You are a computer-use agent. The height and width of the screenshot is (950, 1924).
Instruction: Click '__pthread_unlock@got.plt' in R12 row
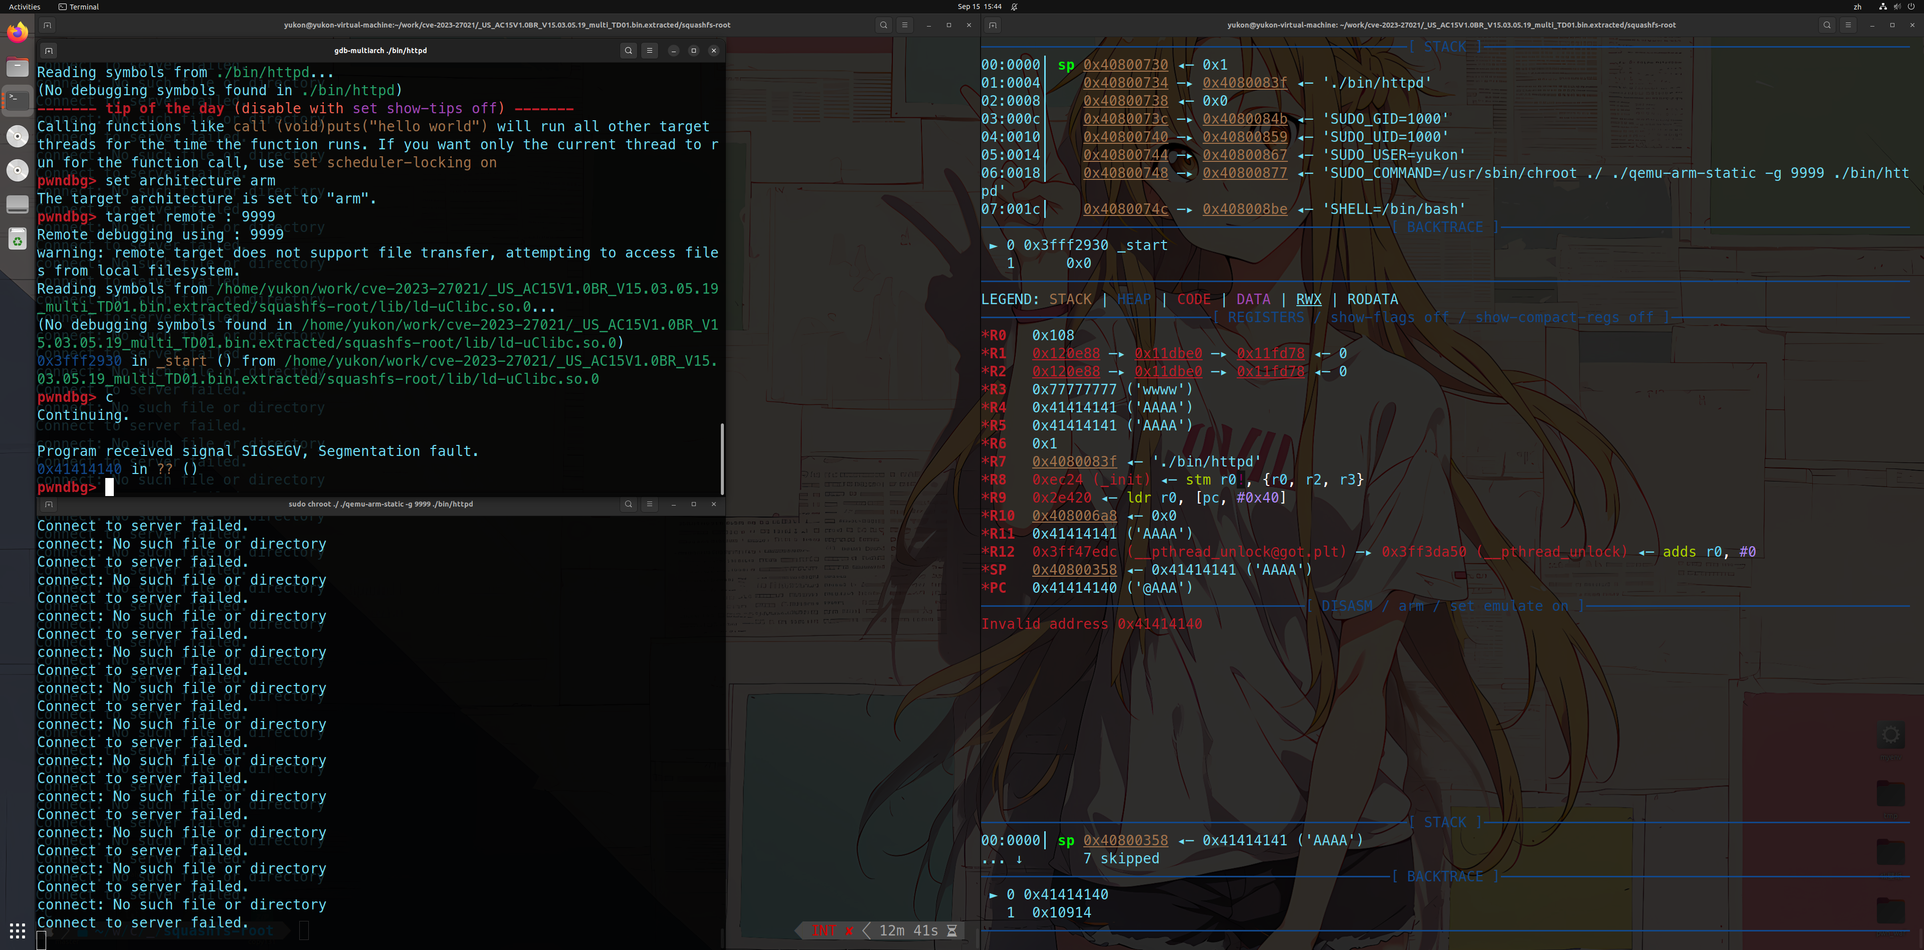click(x=1237, y=552)
